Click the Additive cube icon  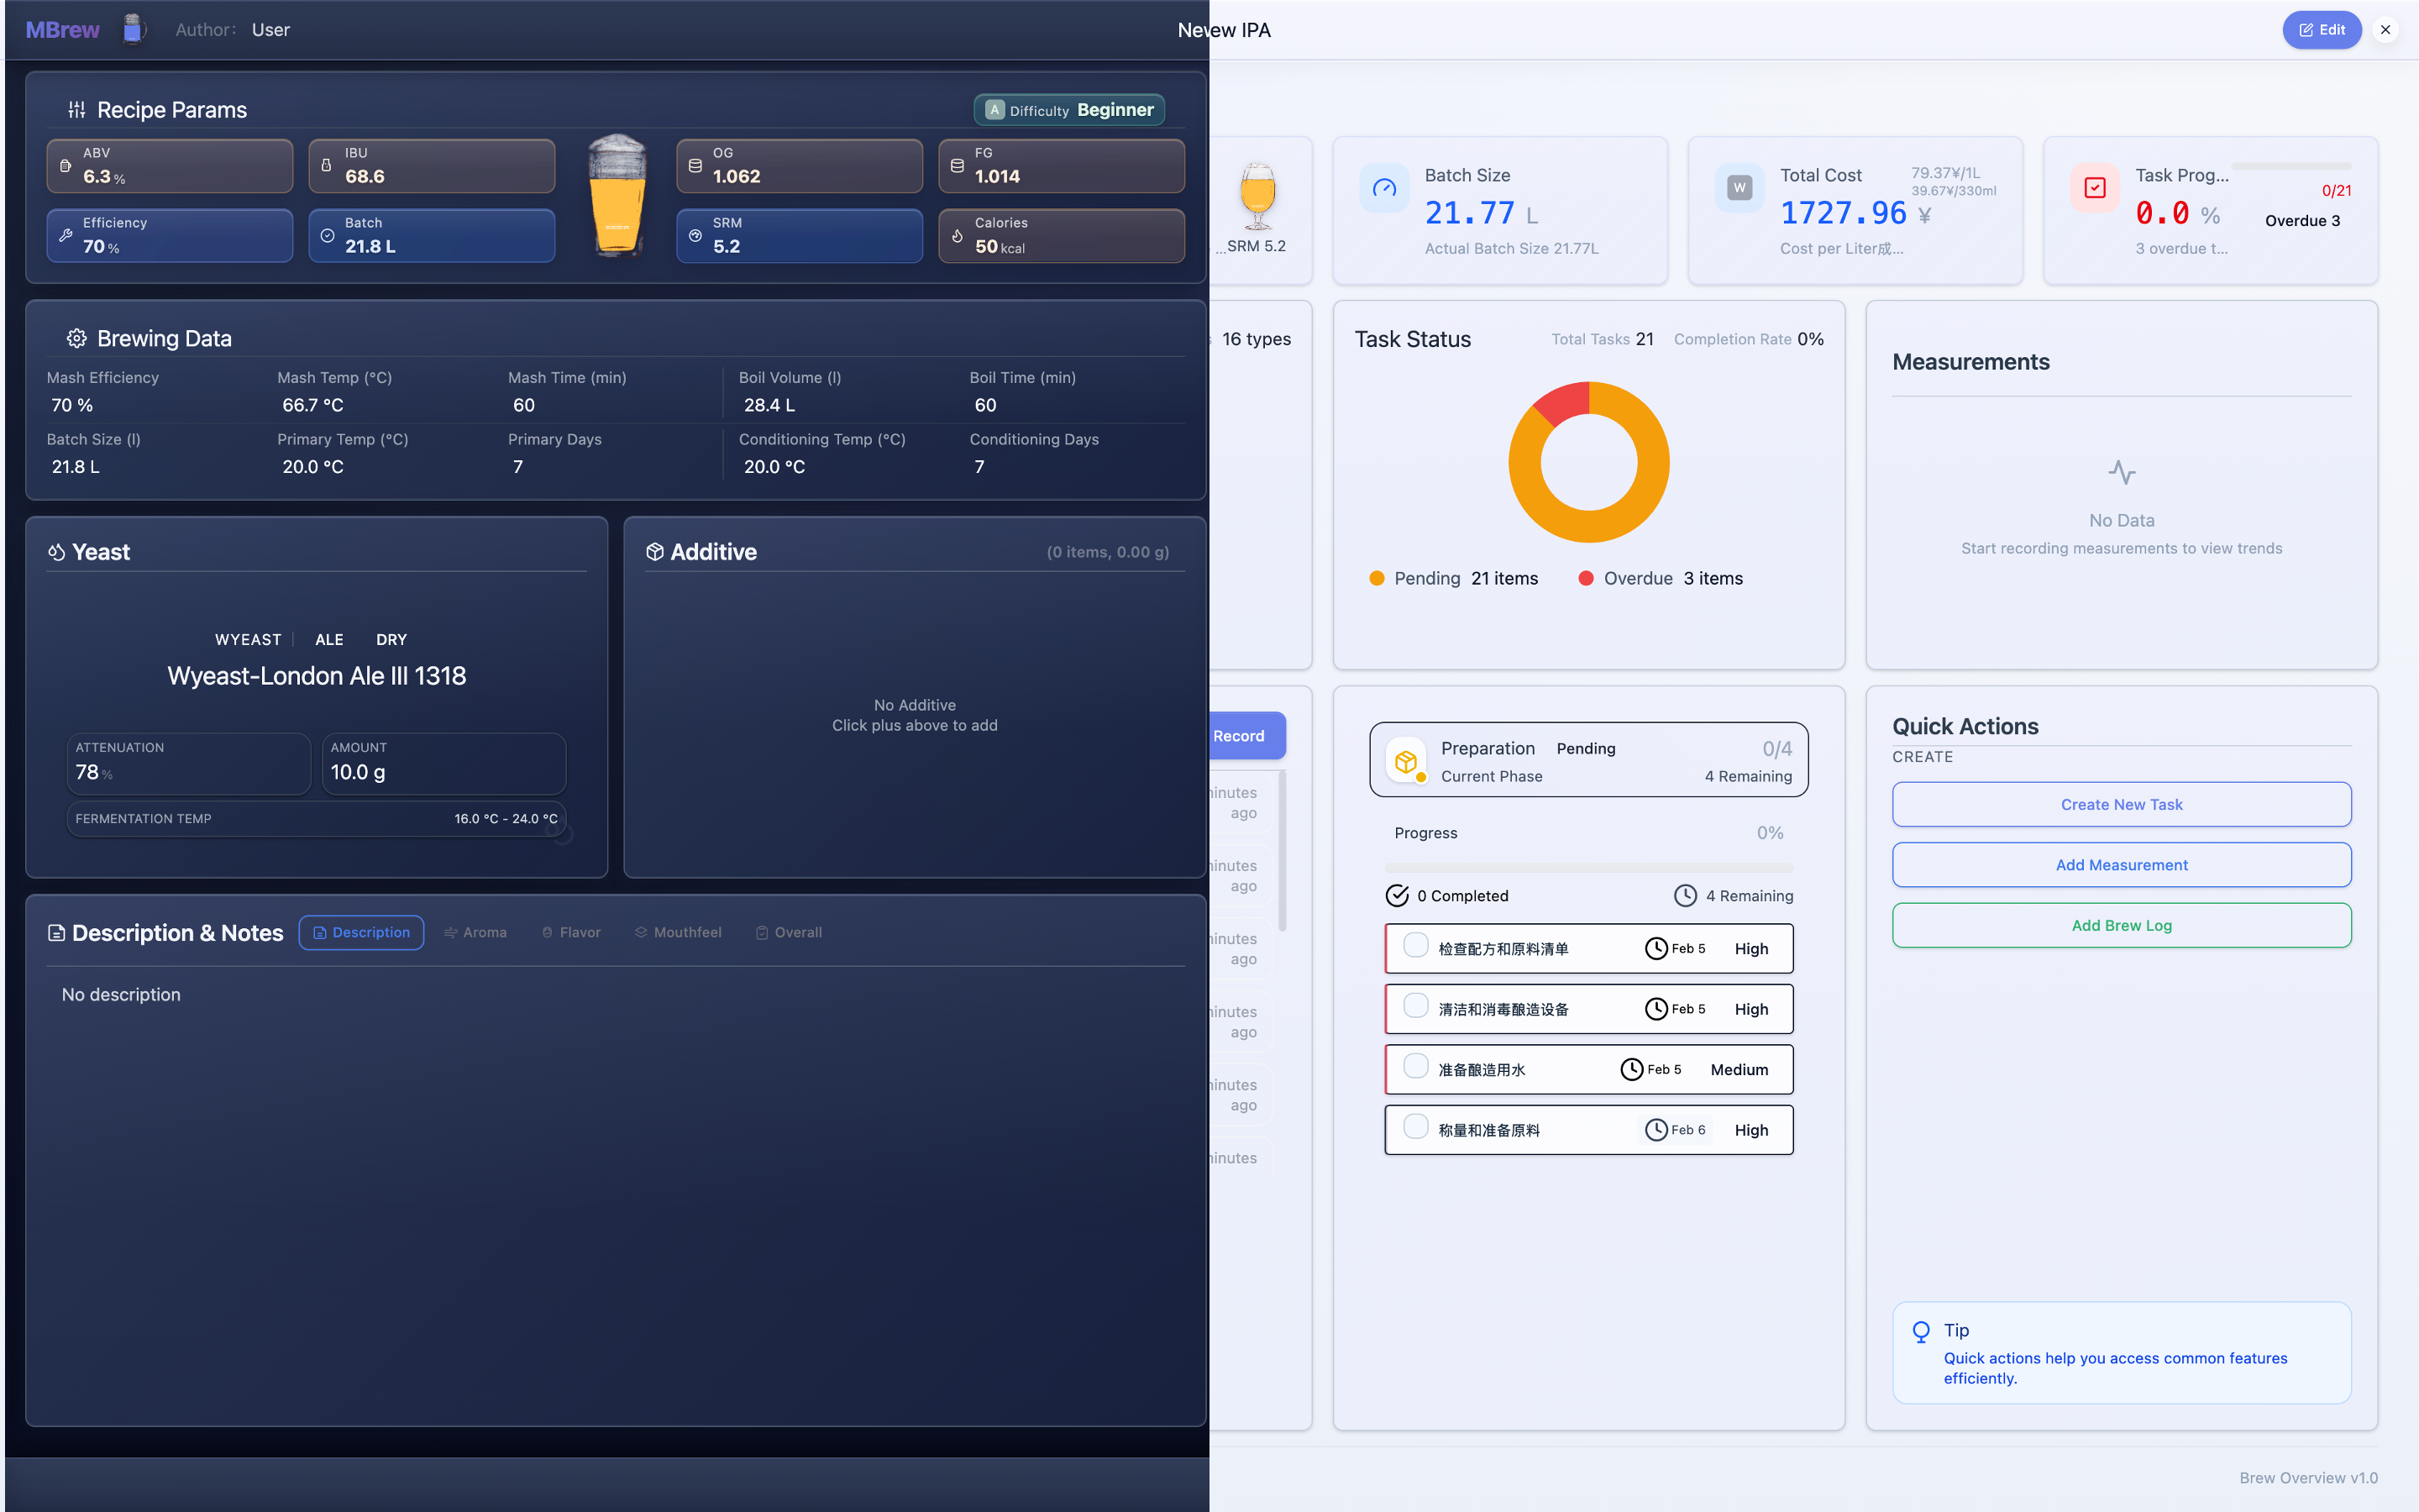655,552
